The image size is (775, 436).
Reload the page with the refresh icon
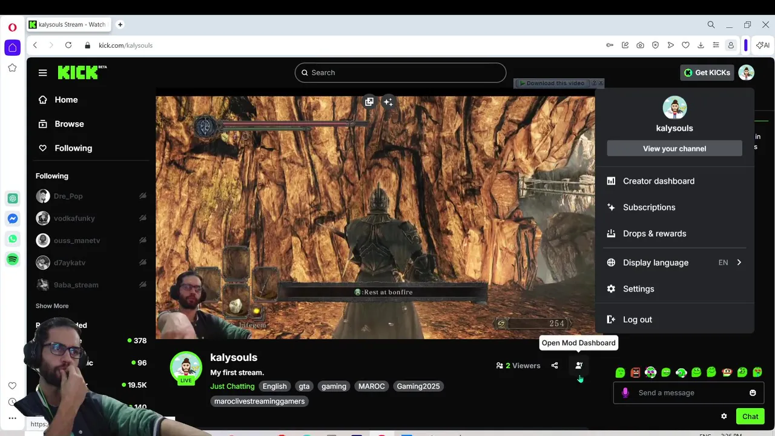tap(68, 45)
